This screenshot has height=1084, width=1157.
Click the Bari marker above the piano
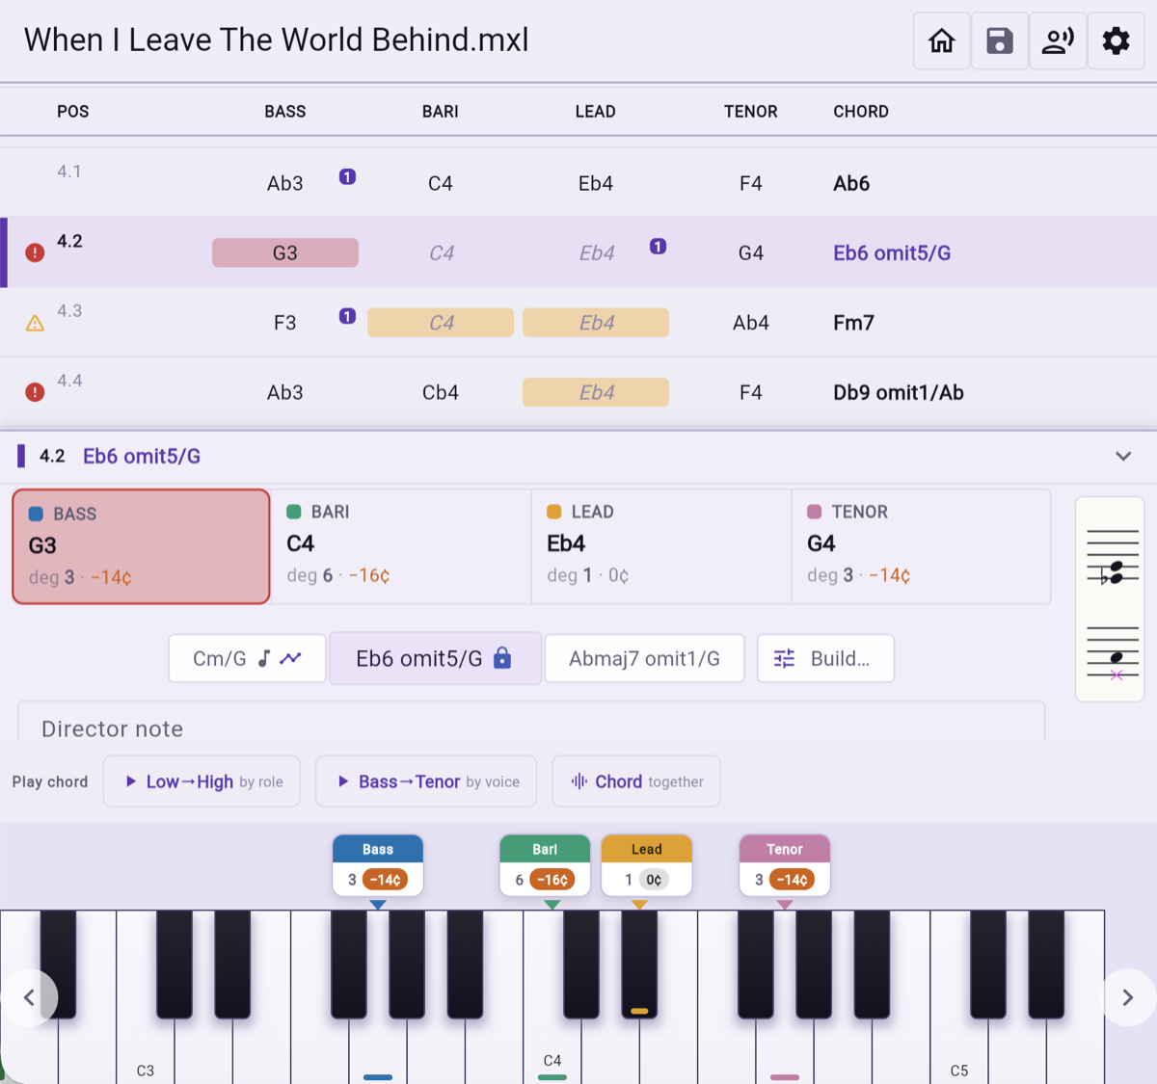click(545, 865)
